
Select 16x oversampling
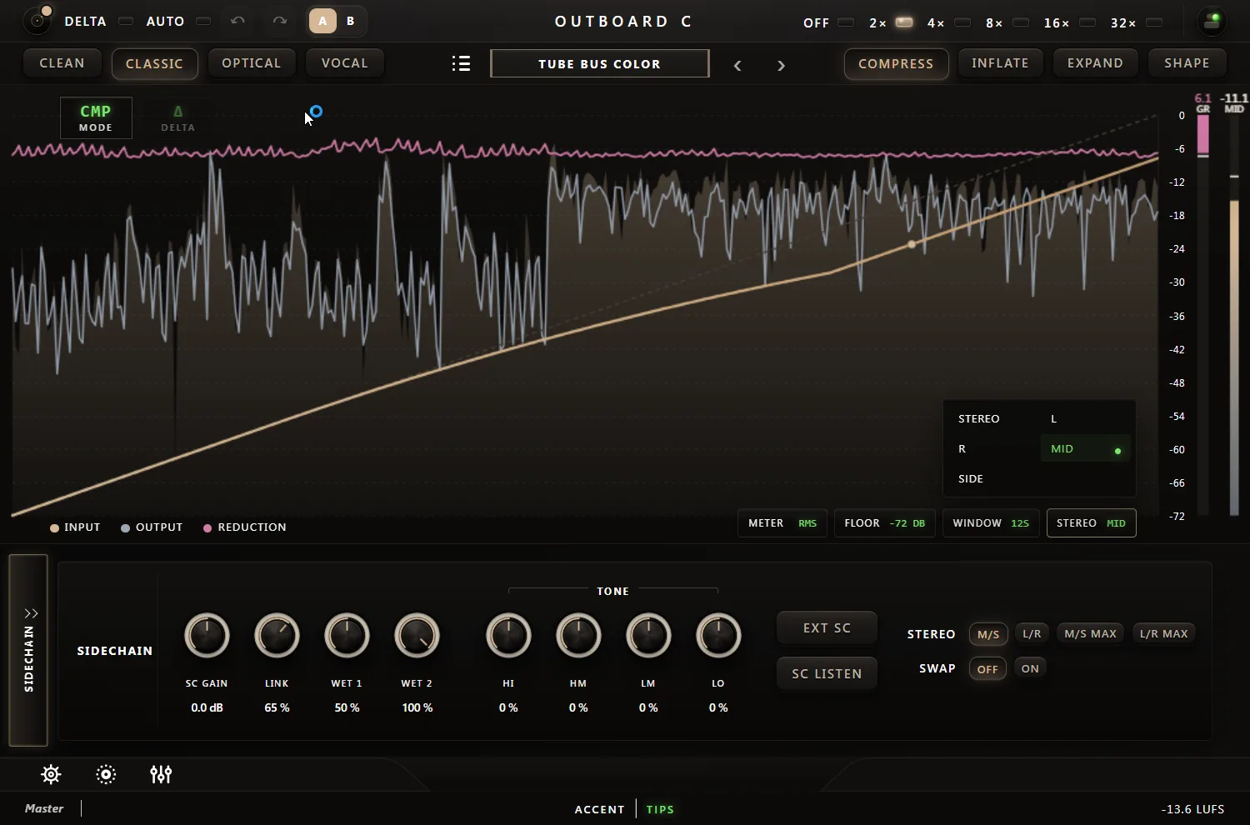click(x=1087, y=22)
